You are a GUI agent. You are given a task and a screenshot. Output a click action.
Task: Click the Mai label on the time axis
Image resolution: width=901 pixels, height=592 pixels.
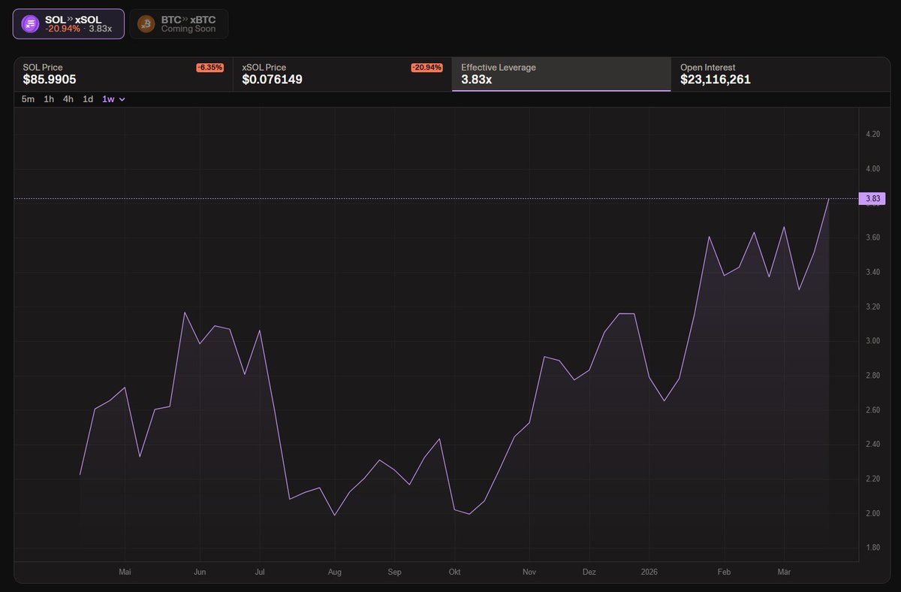[x=125, y=572]
